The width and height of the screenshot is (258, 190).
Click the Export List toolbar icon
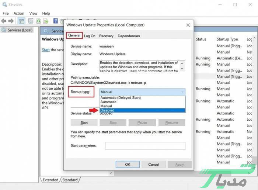46,21
